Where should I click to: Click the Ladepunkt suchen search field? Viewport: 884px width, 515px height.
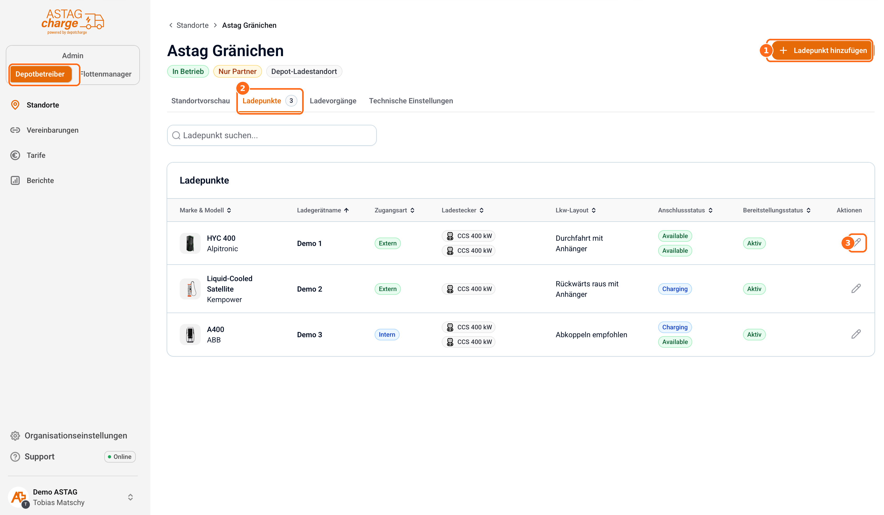point(272,136)
